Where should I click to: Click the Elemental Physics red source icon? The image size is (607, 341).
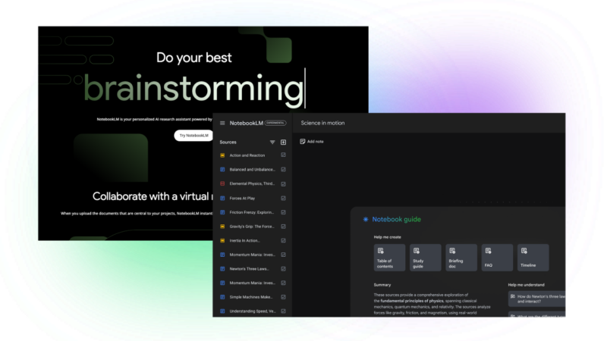point(222,183)
